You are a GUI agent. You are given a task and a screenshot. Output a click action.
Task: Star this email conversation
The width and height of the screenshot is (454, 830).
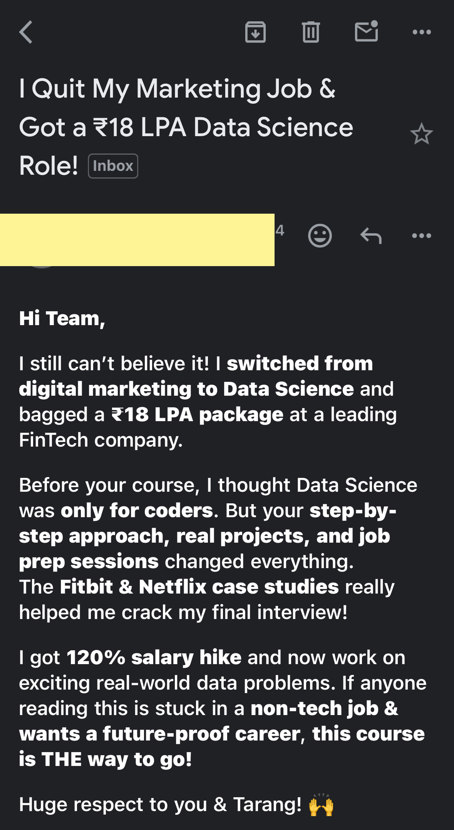421,134
